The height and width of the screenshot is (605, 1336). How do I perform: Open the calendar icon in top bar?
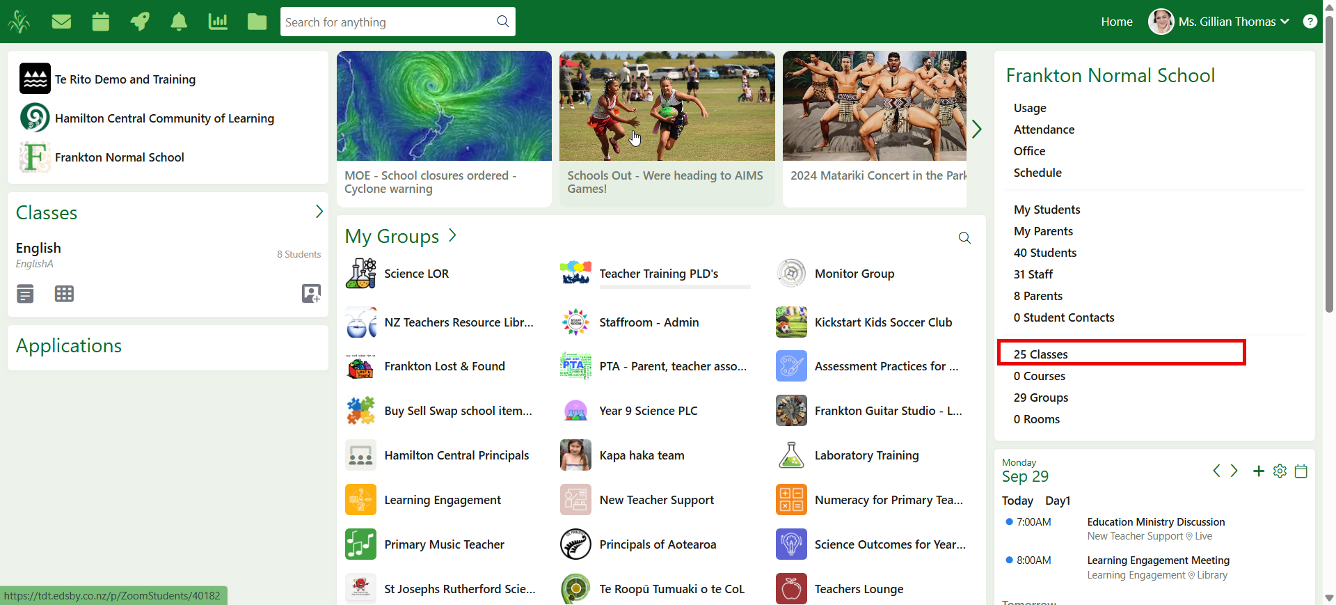[x=101, y=22]
